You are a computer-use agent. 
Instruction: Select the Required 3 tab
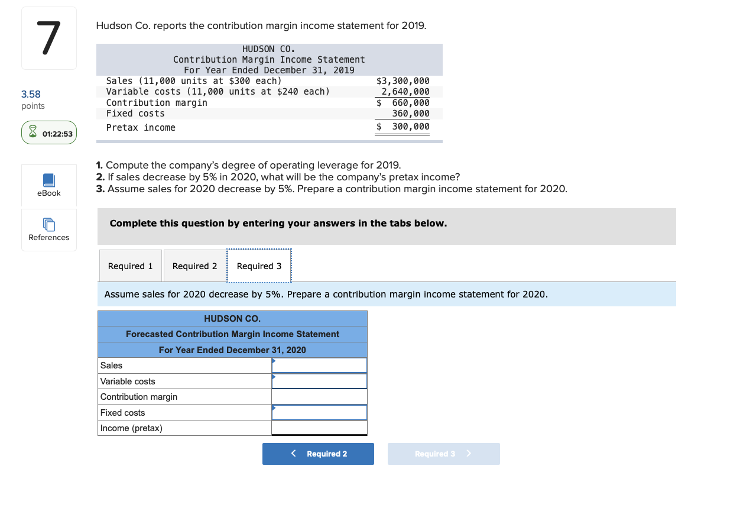tap(259, 266)
